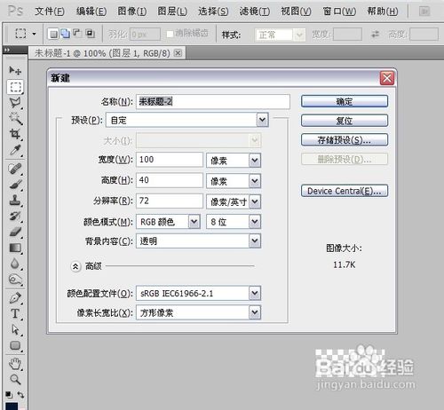This screenshot has height=410, width=444.
Task: Select the Eraser tool
Action: coord(15,232)
